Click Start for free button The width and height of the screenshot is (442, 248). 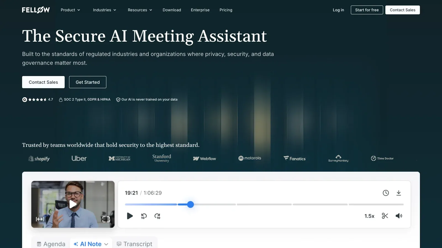tap(367, 10)
